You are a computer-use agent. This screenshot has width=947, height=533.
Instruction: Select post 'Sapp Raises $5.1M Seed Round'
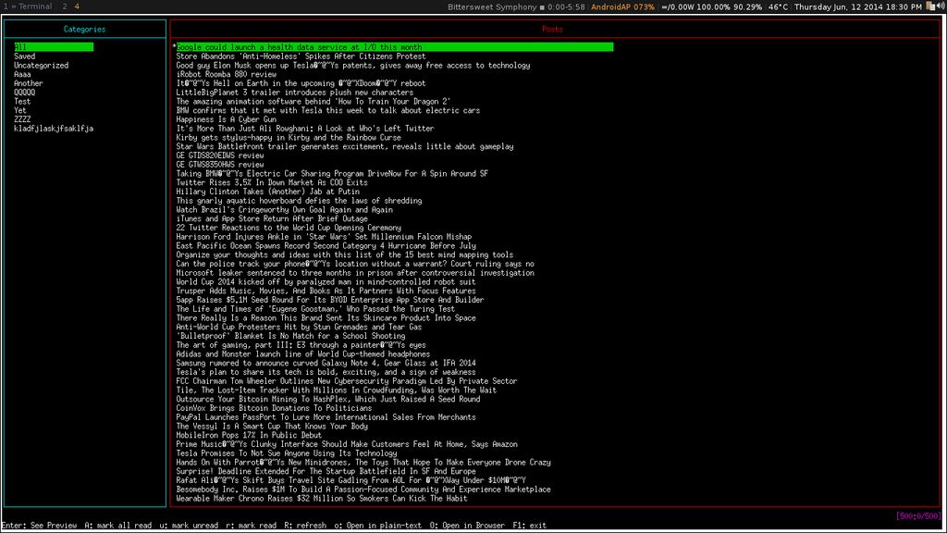[330, 301]
